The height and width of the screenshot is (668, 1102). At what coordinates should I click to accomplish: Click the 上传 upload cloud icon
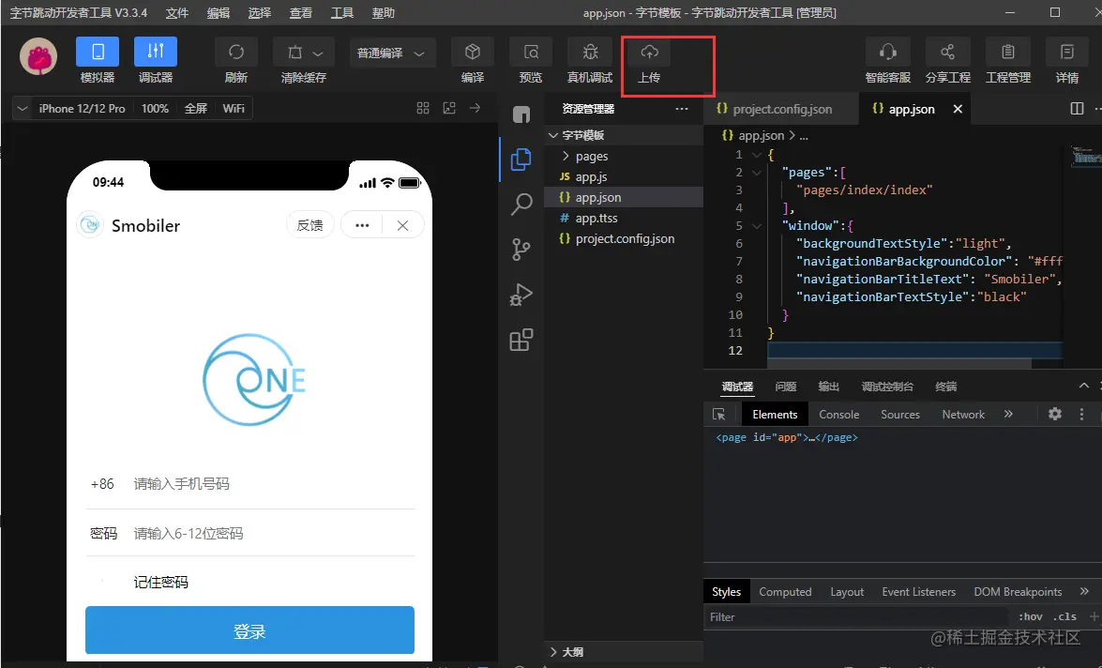(x=649, y=52)
